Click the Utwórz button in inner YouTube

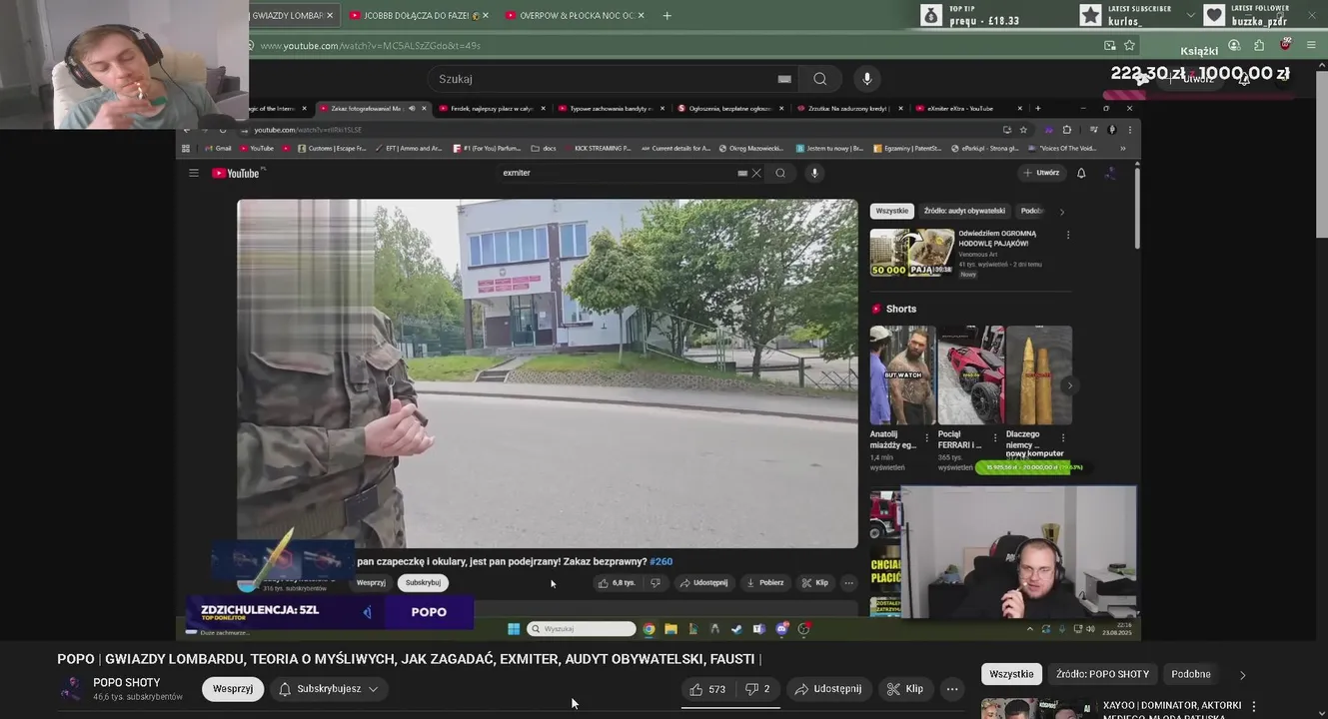[1040, 173]
